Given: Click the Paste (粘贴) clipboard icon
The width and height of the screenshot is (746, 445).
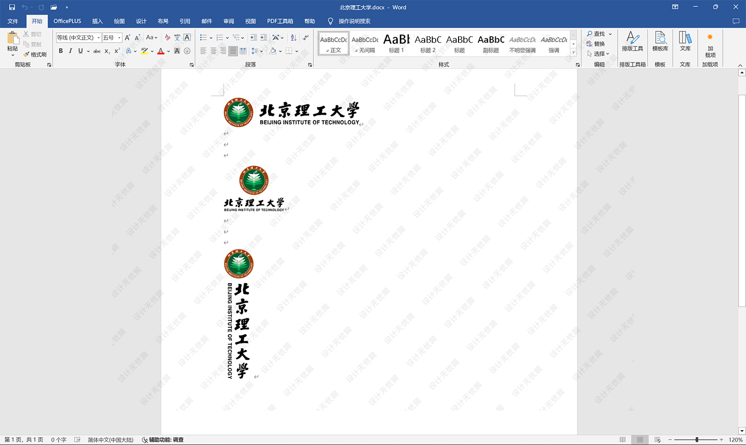Looking at the screenshot, I should click(x=13, y=38).
